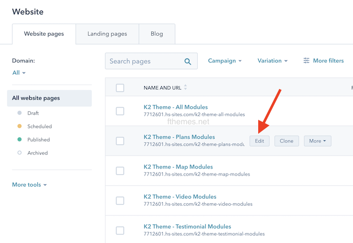
Task: Open K2 Theme - Plans Modules page link
Action: tap(179, 137)
